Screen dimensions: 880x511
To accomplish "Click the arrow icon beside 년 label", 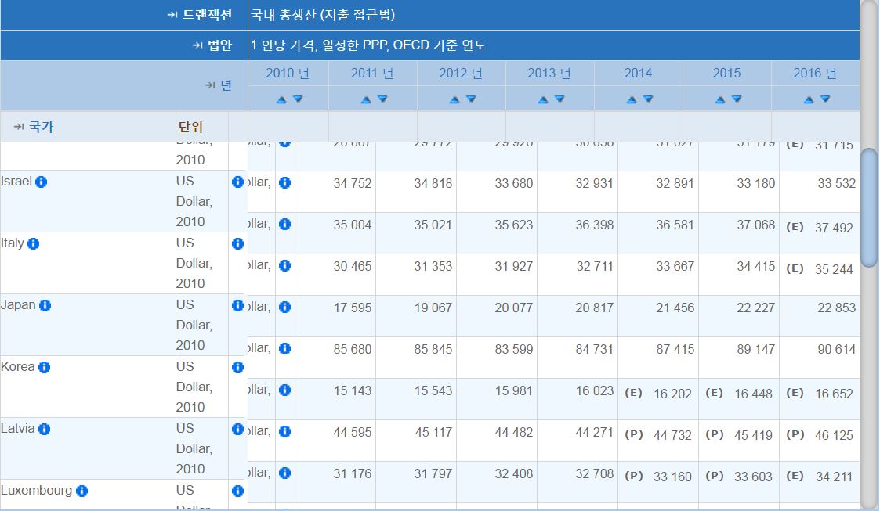I will tap(210, 85).
